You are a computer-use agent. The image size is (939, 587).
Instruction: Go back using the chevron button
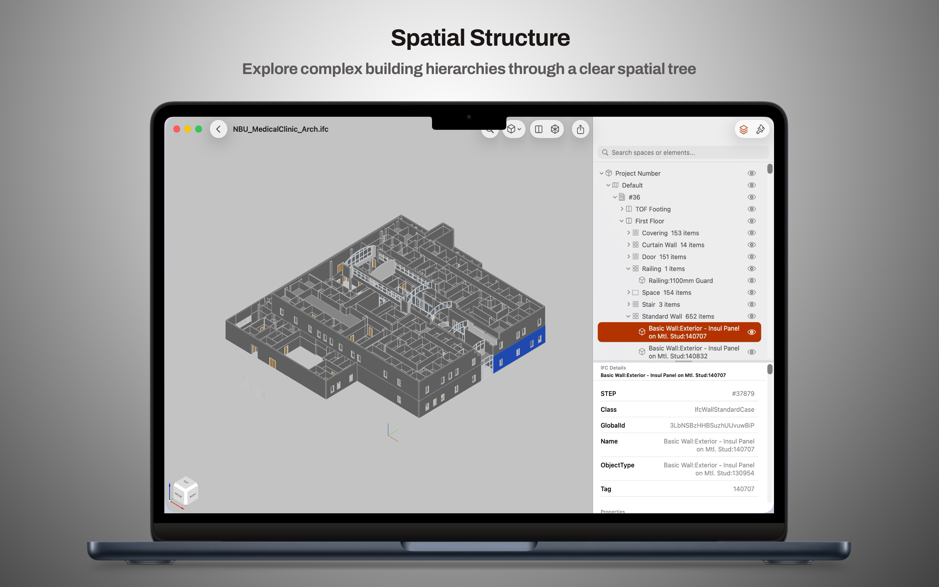point(218,129)
